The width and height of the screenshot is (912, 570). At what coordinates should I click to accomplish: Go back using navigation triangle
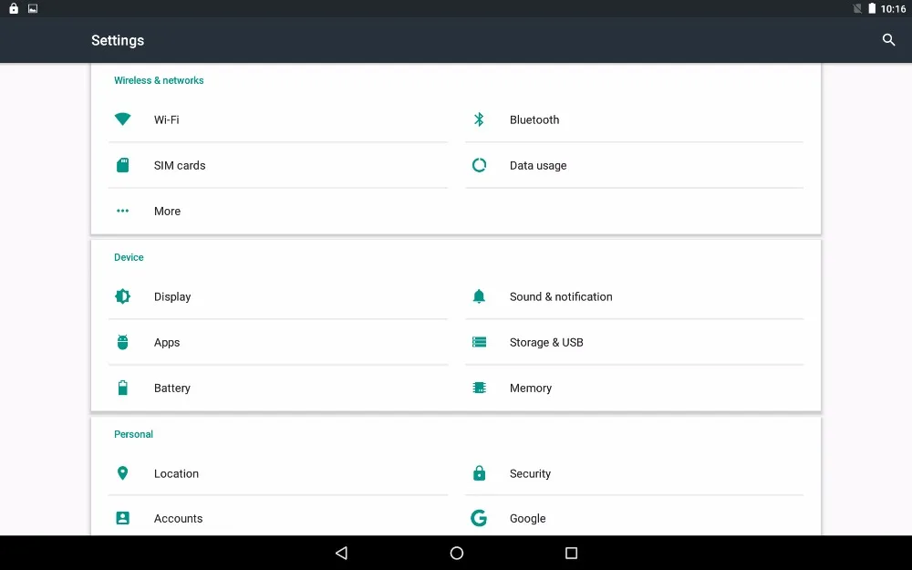(341, 554)
